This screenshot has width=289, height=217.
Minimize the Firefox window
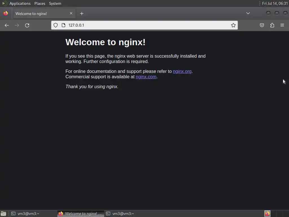268,13
